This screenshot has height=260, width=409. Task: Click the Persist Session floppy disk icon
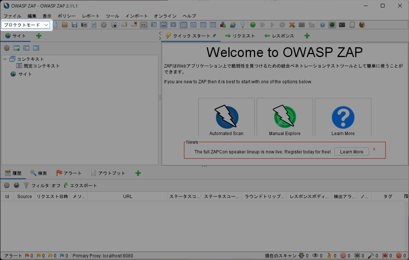[x=75, y=25]
